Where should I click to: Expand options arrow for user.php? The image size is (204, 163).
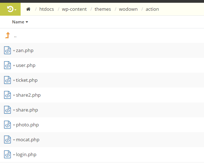[14, 66]
